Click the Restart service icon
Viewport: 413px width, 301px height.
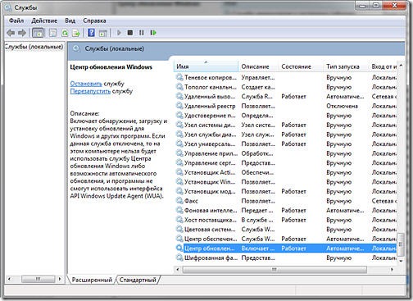click(x=153, y=33)
